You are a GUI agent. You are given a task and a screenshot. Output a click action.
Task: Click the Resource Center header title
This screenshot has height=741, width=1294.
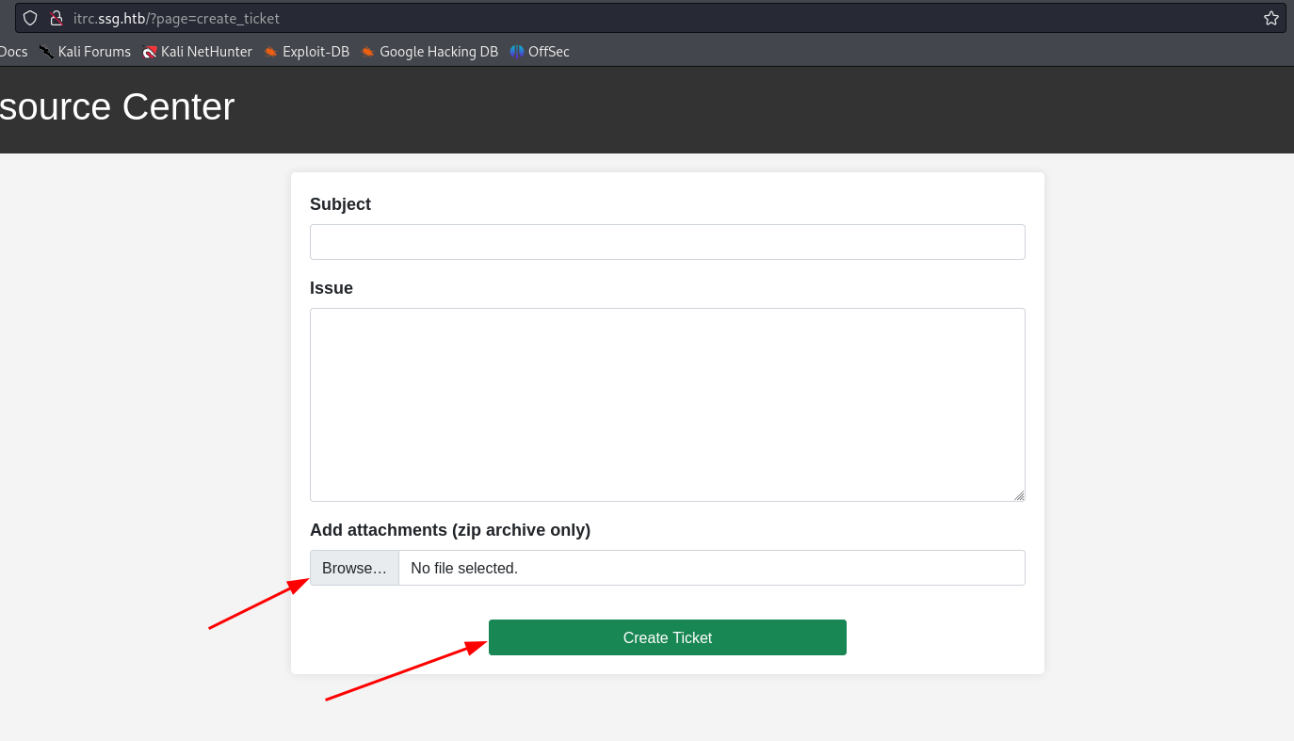pyautogui.click(x=117, y=107)
